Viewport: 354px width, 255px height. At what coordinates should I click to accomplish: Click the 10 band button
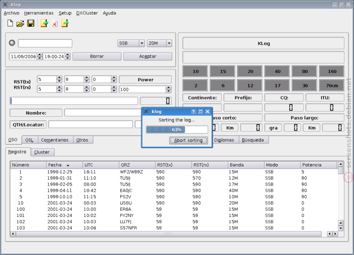(x=195, y=71)
